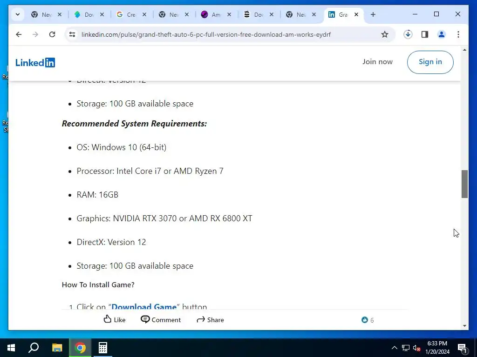The width and height of the screenshot is (477, 357).
Task: Select 'Graphics: NVIDIA RTX 3070' line
Action: pos(164,218)
